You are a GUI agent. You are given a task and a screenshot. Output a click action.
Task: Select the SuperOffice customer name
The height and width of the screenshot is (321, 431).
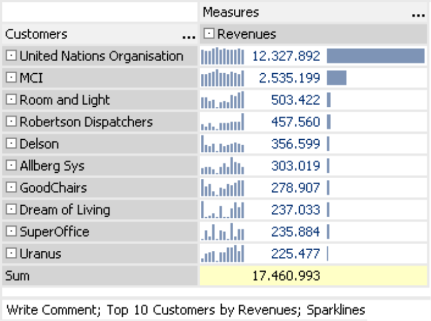pos(55,232)
